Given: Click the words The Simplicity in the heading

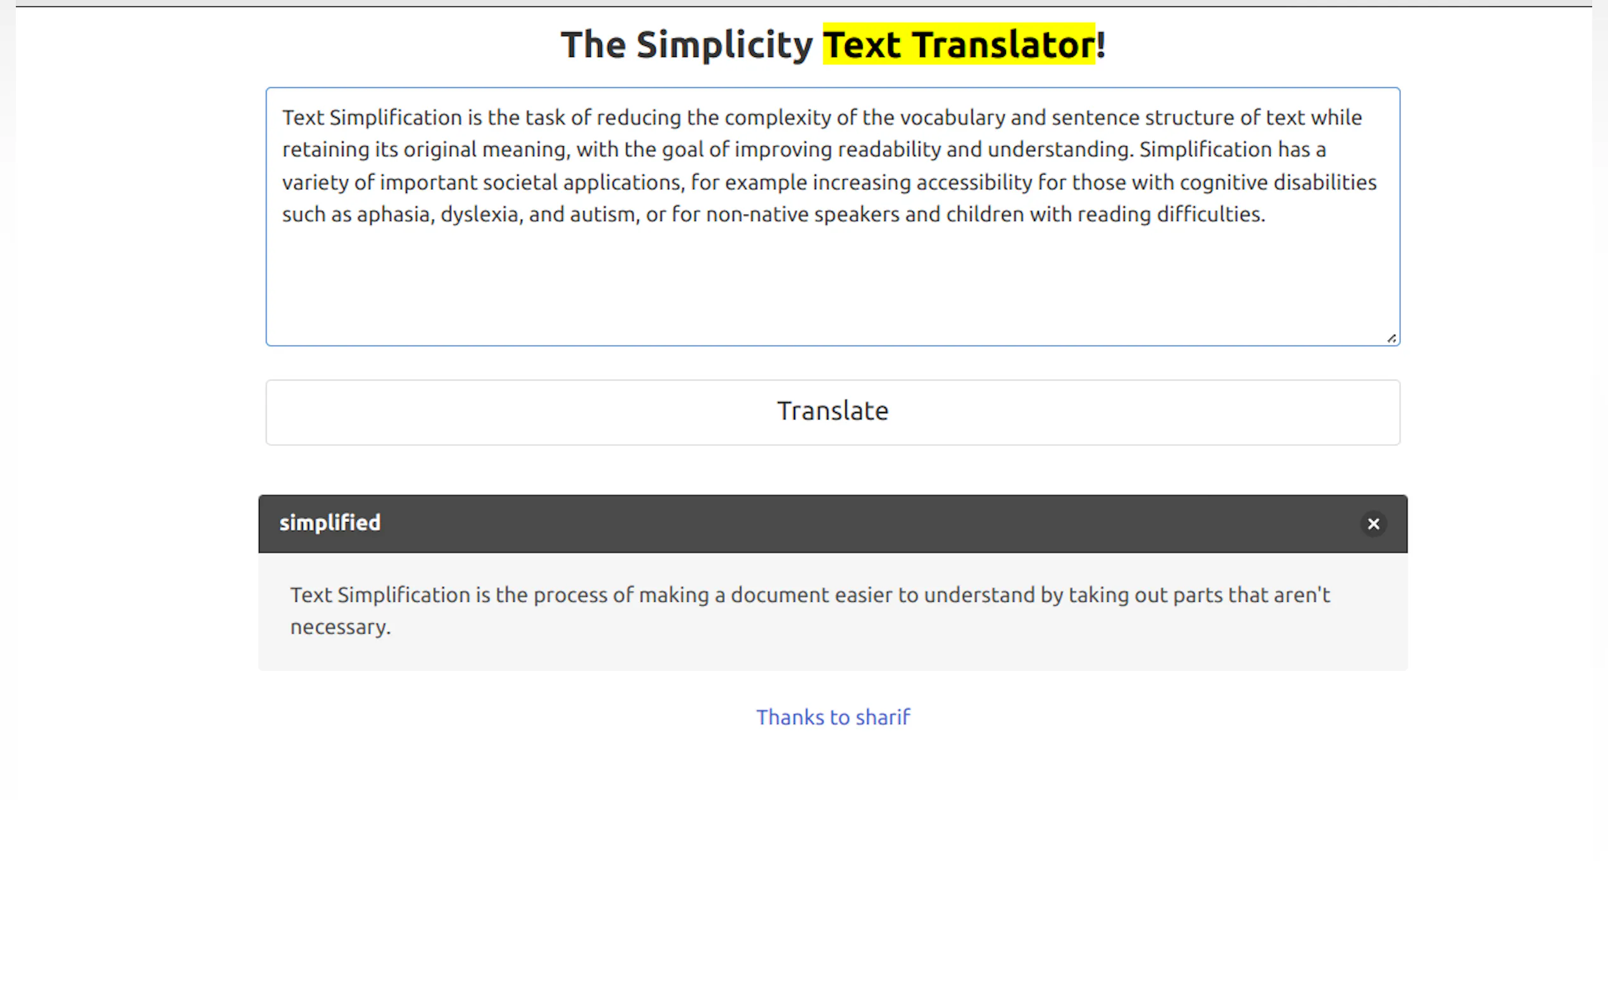Looking at the screenshot, I should 686,44.
